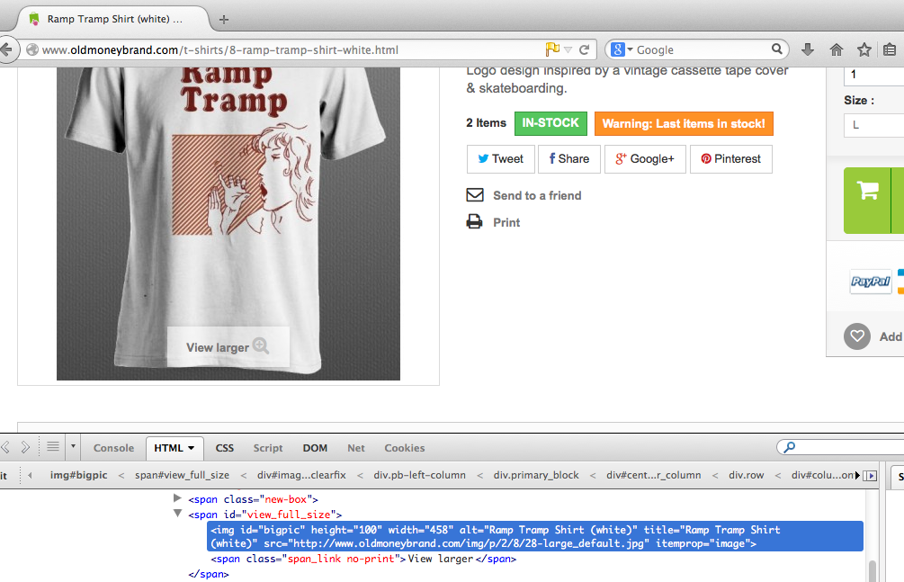Image resolution: width=904 pixels, height=582 pixels.
Task: Click the Google+ share button
Action: [x=645, y=159]
